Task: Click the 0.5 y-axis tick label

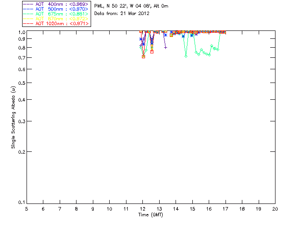Action: pyautogui.click(x=22, y=83)
